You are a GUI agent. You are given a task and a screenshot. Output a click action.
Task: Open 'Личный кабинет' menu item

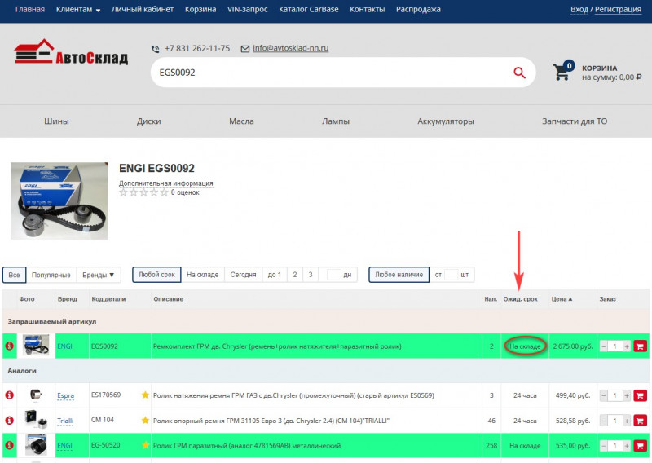click(142, 9)
